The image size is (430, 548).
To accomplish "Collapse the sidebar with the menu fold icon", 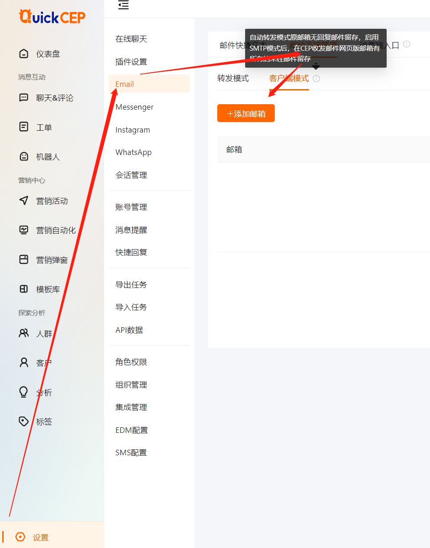I will click(x=123, y=5).
